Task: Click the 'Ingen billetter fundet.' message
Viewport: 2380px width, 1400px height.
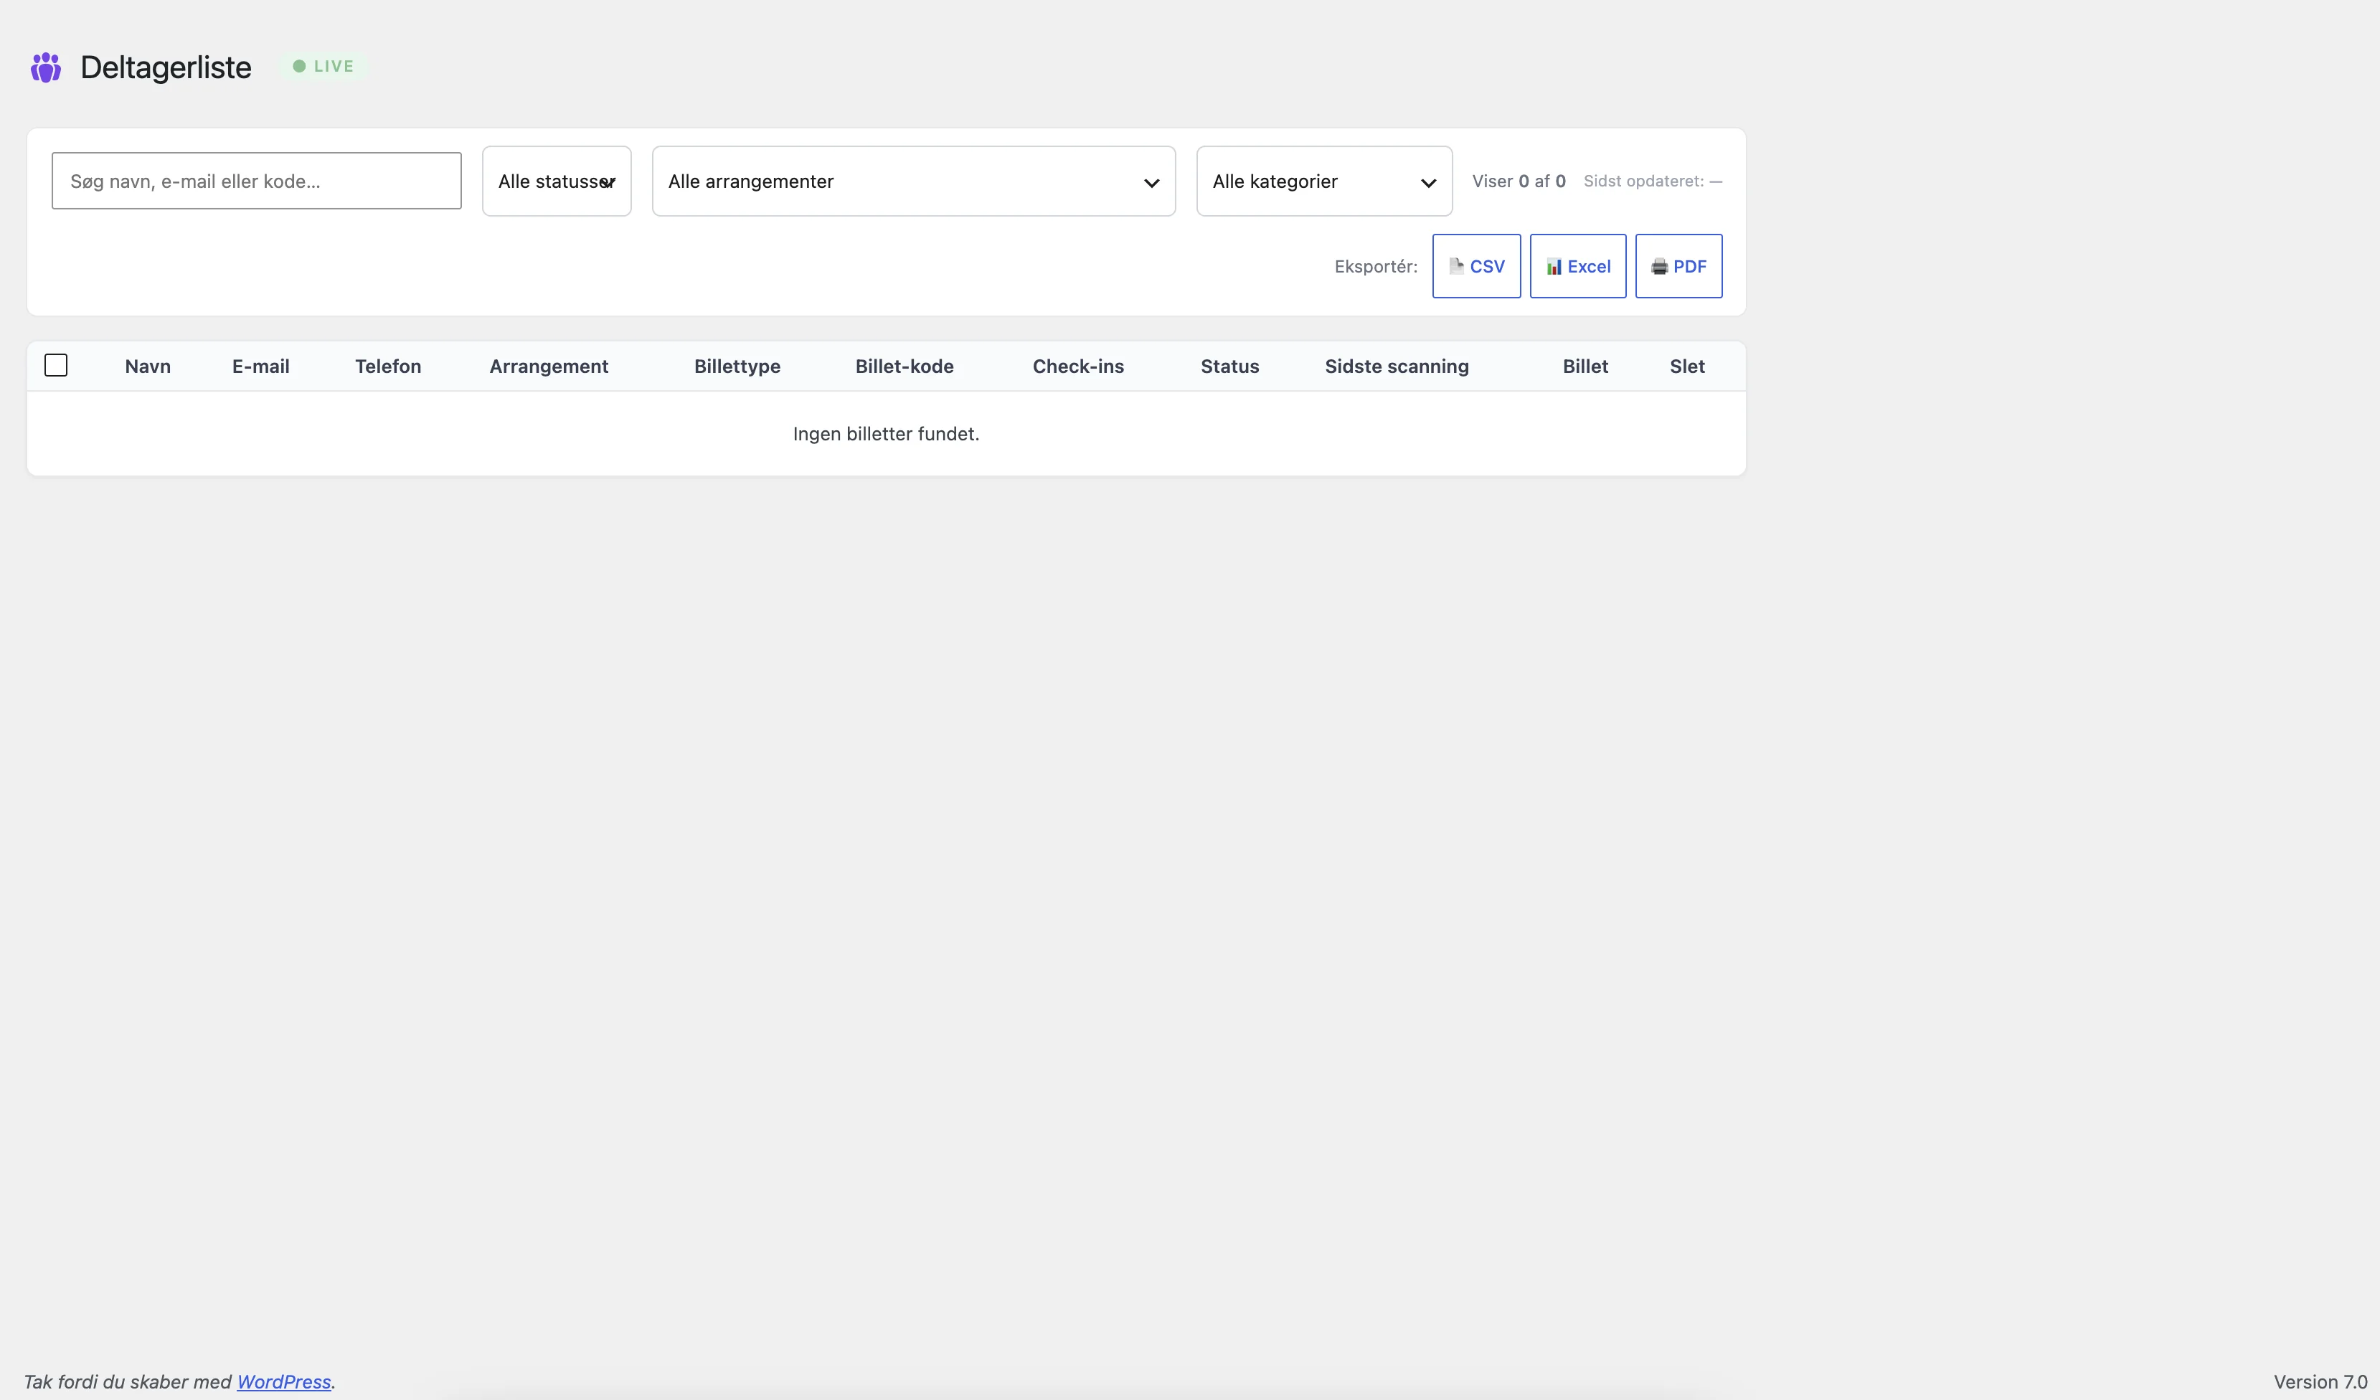Action: coord(886,433)
